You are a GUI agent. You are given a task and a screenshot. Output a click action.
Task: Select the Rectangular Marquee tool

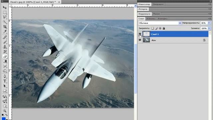(x=5, y=12)
